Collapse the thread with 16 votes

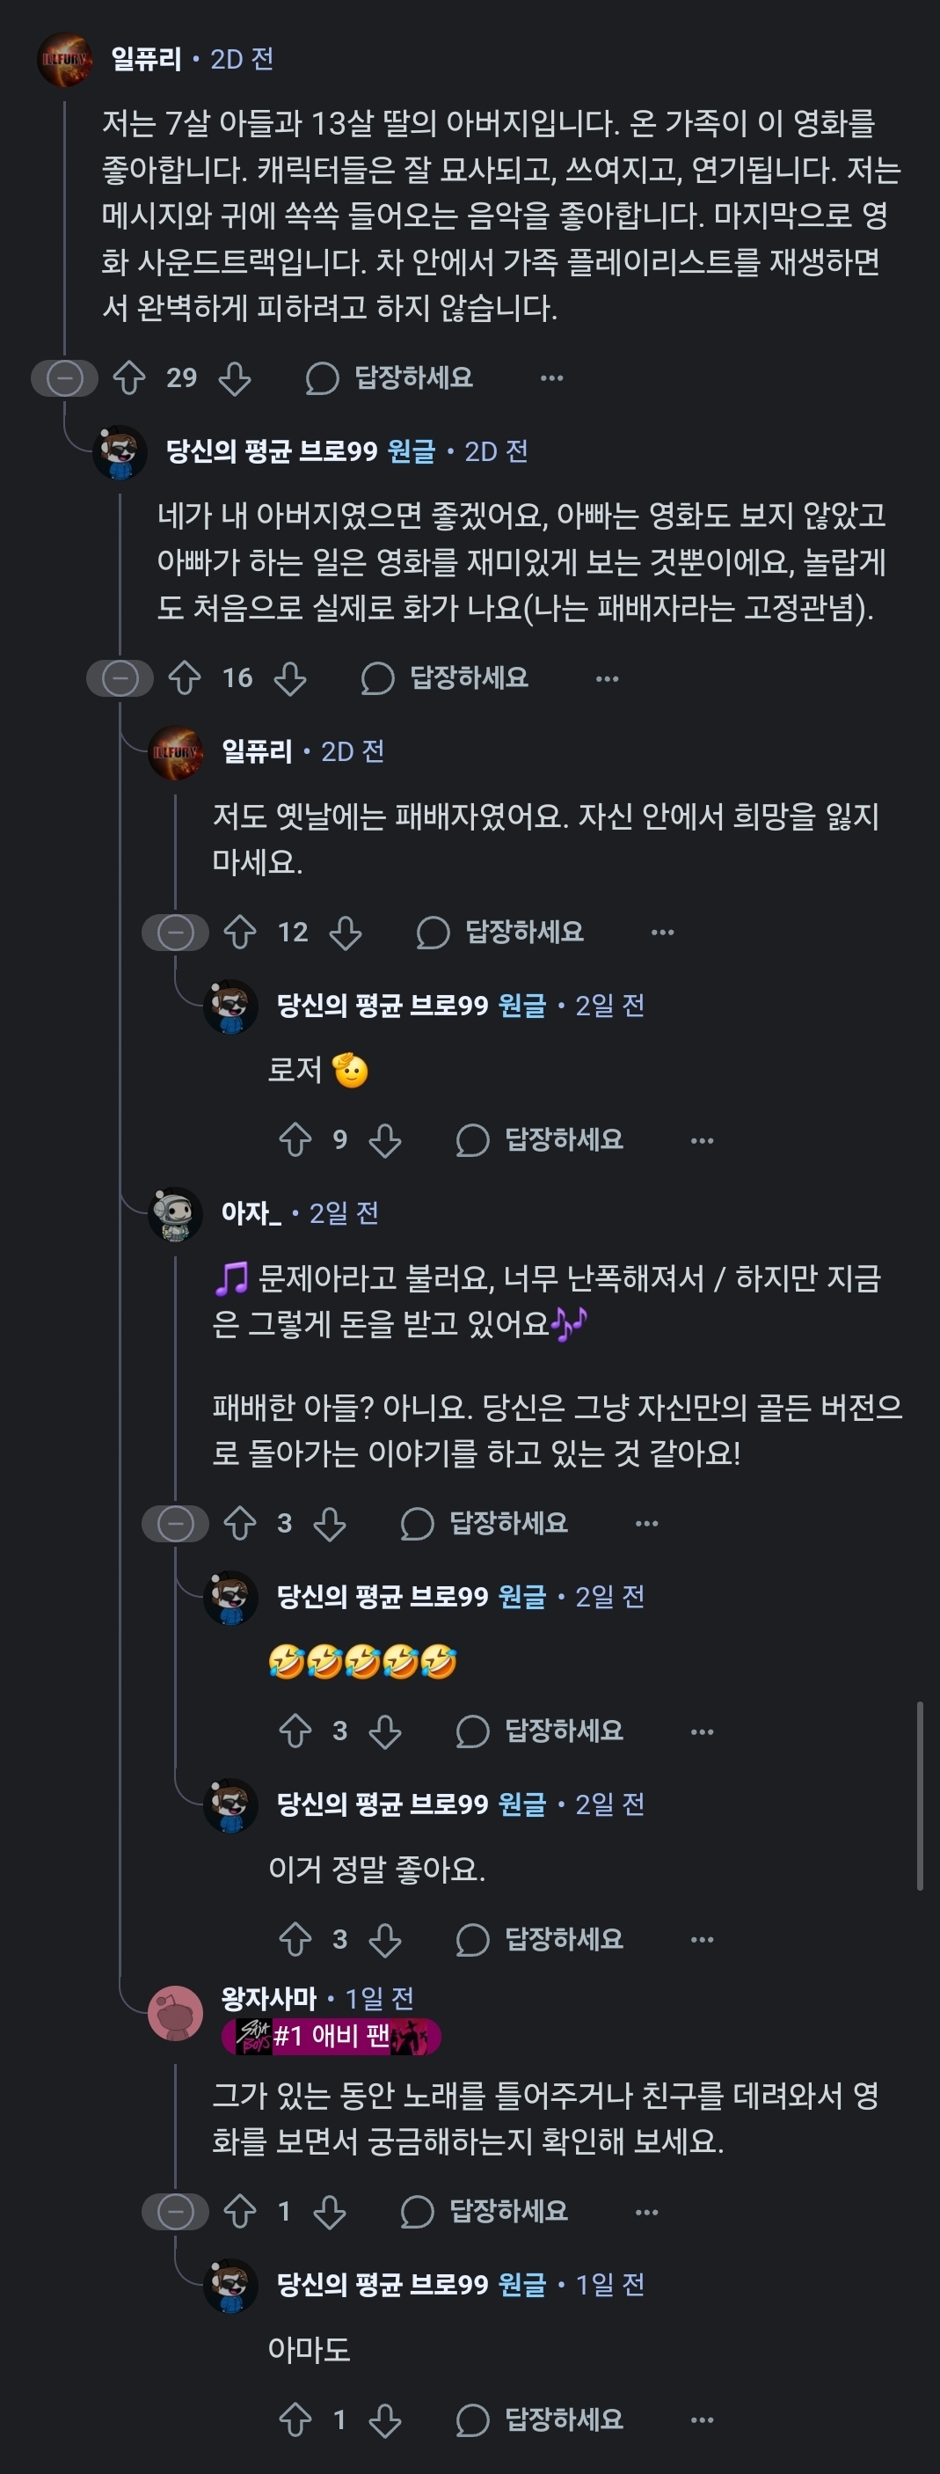(120, 679)
